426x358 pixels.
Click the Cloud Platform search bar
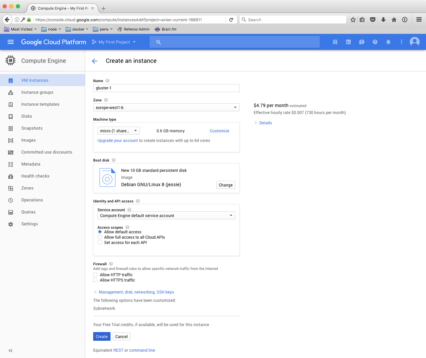pos(235,42)
